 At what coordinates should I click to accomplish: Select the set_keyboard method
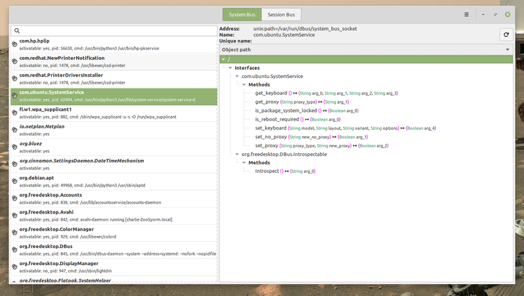point(346,128)
